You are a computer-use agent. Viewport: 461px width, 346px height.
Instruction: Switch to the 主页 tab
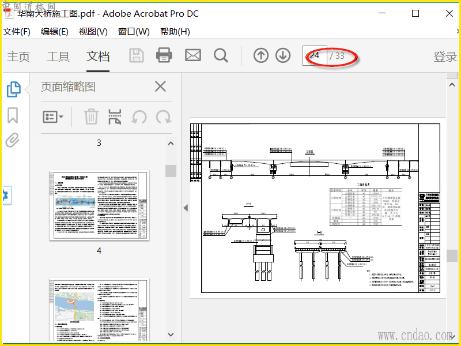[x=18, y=57]
